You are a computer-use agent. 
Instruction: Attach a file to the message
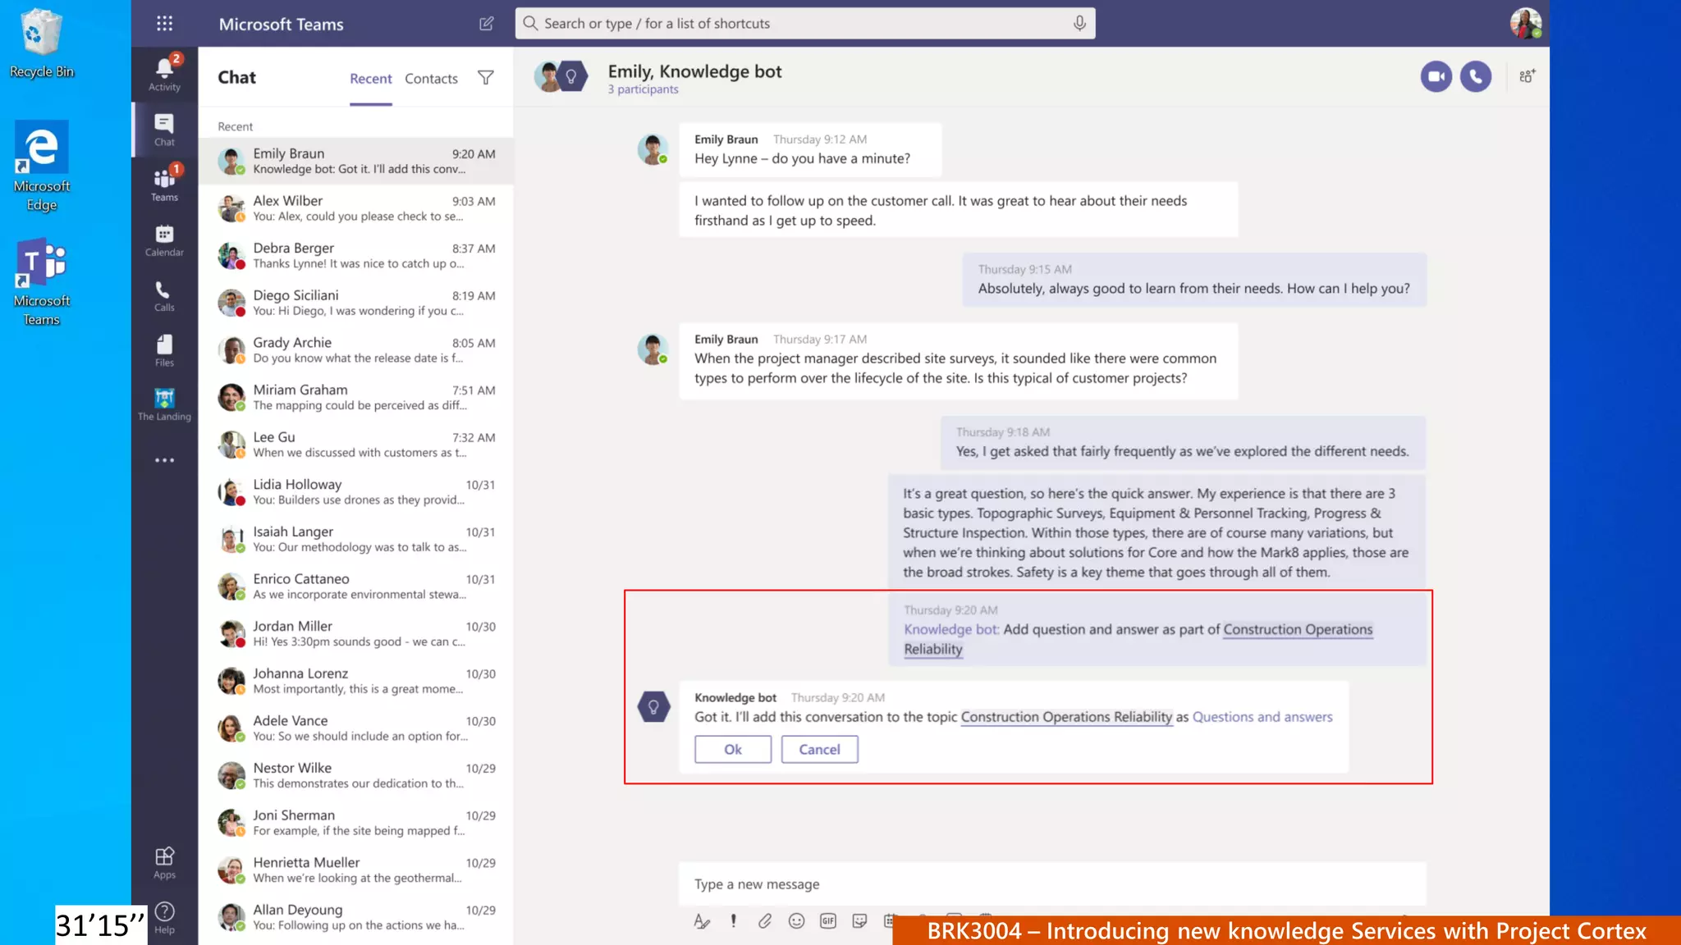click(764, 921)
